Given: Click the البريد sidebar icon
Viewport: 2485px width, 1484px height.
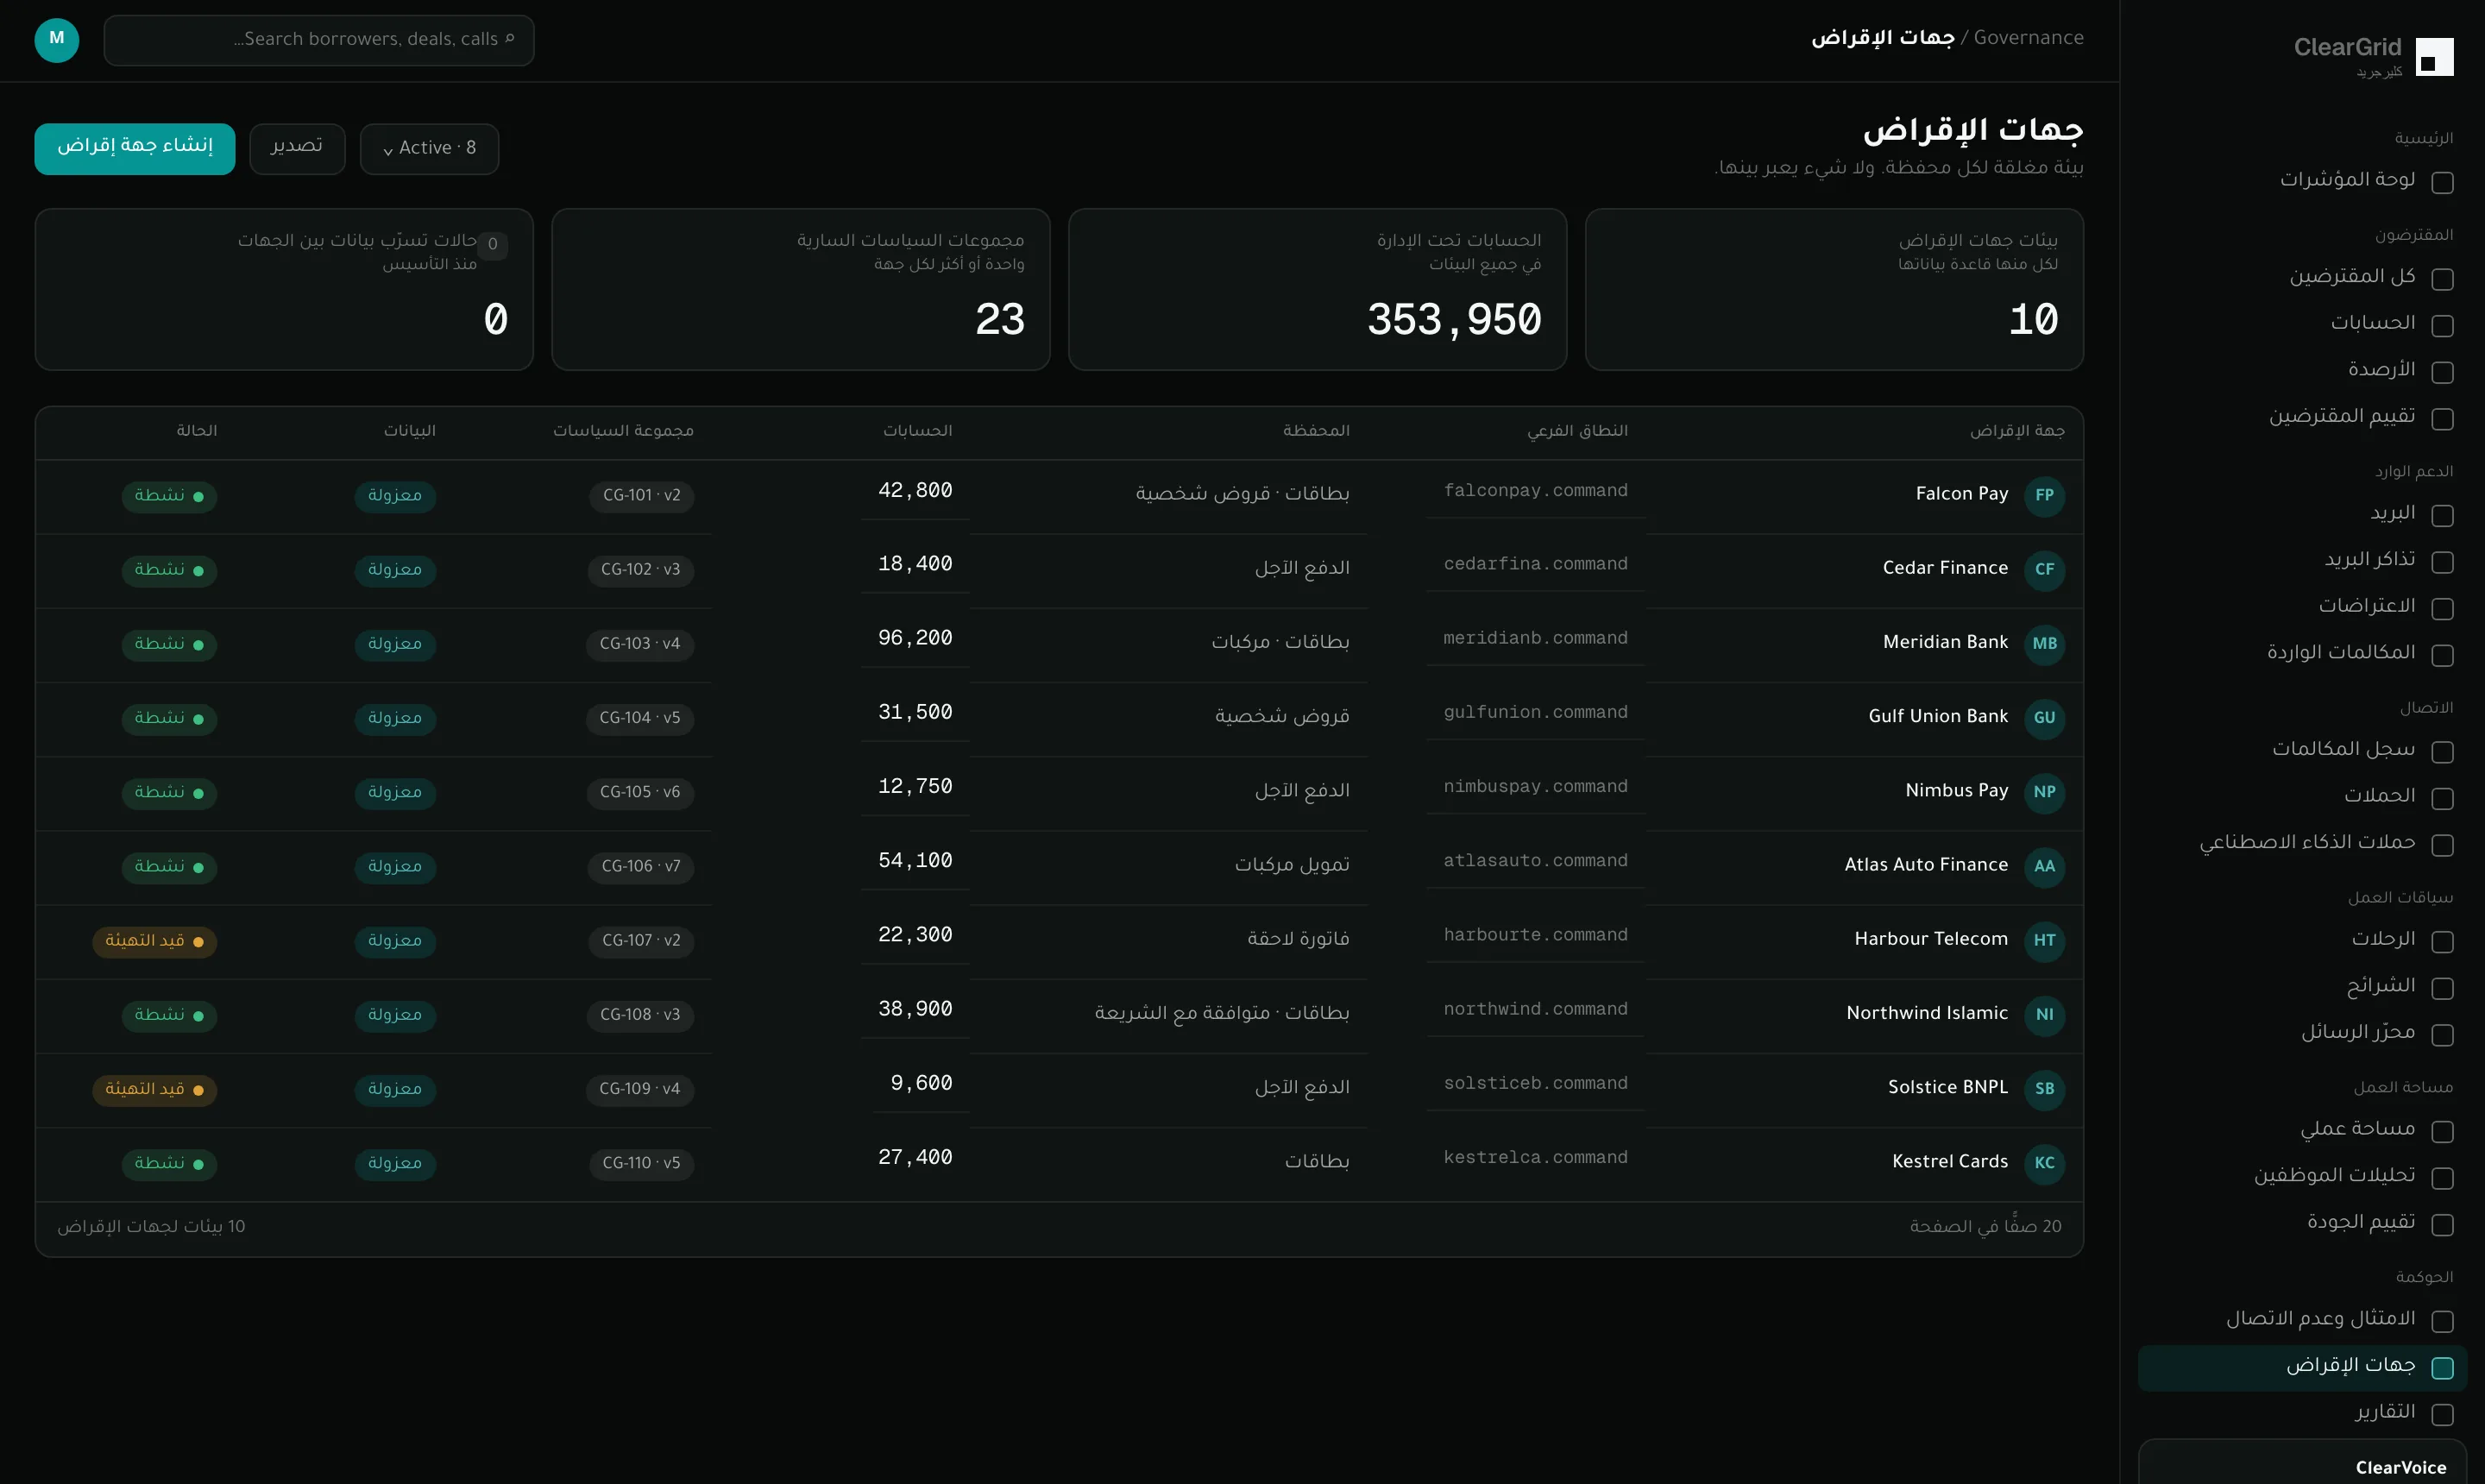Looking at the screenshot, I should (2442, 515).
